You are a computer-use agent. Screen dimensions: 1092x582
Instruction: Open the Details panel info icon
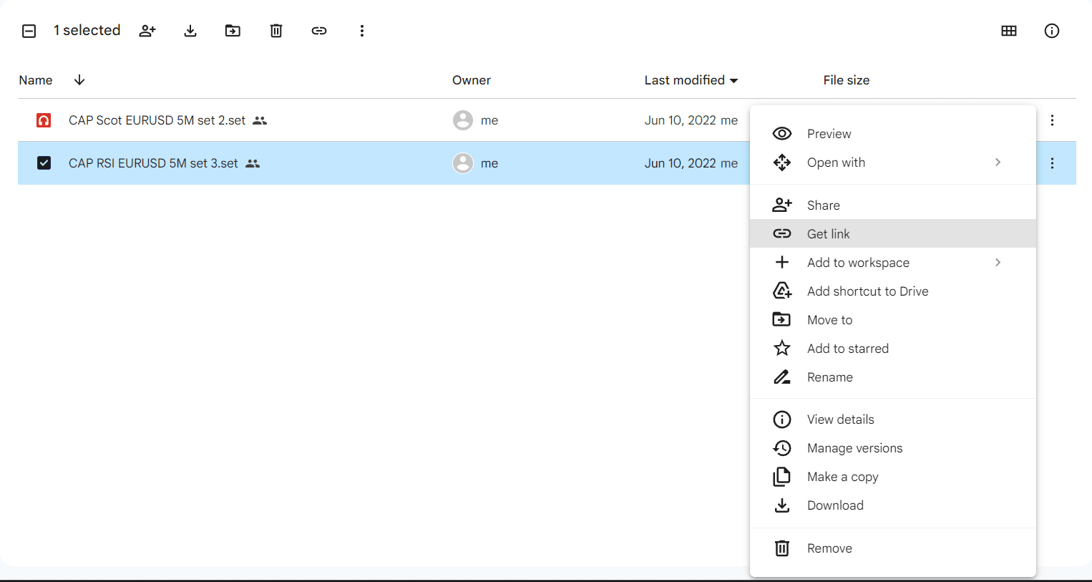pos(1051,31)
